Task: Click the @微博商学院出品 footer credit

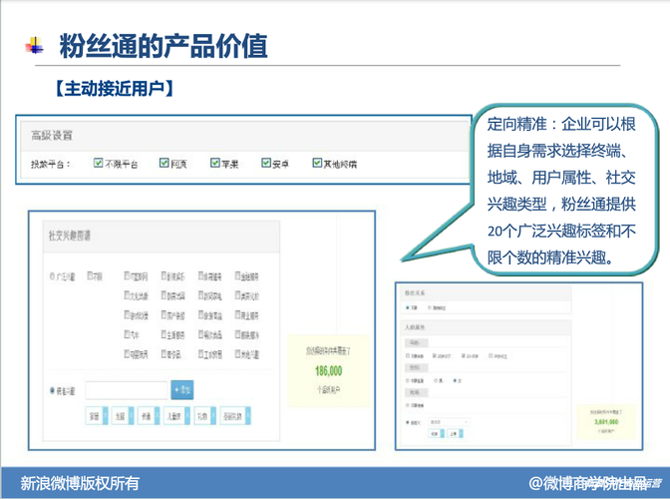Action: tap(588, 483)
